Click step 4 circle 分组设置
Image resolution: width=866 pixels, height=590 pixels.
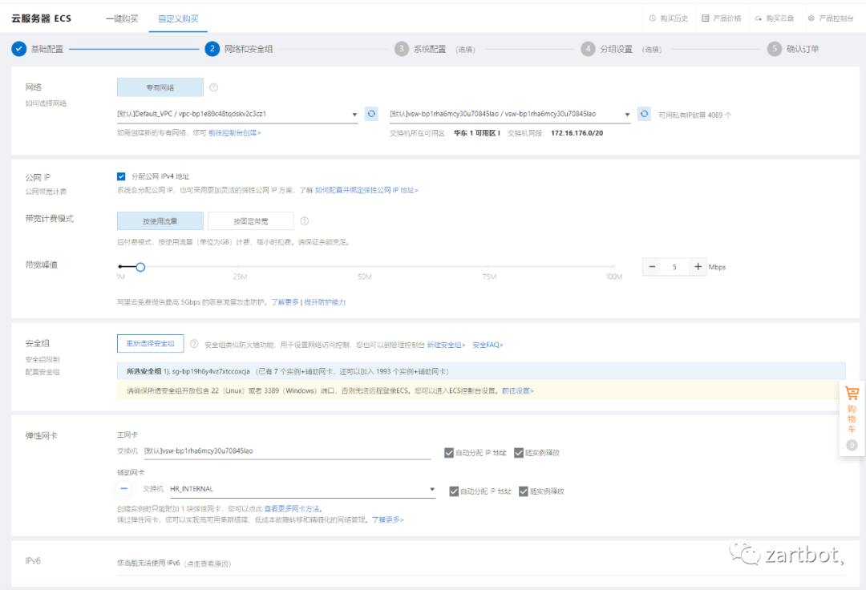(x=588, y=49)
